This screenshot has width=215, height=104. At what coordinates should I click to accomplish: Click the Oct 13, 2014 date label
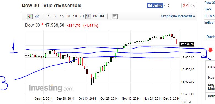click(87, 98)
